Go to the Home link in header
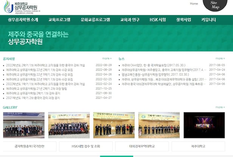This screenshot has width=233, height=157. (x=194, y=4)
